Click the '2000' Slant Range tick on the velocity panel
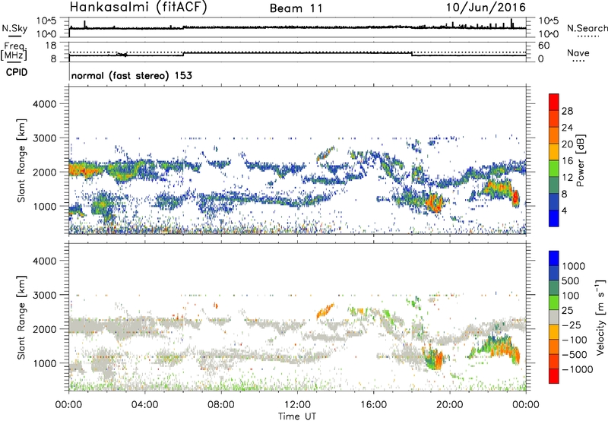The image size is (608, 421). coord(45,329)
